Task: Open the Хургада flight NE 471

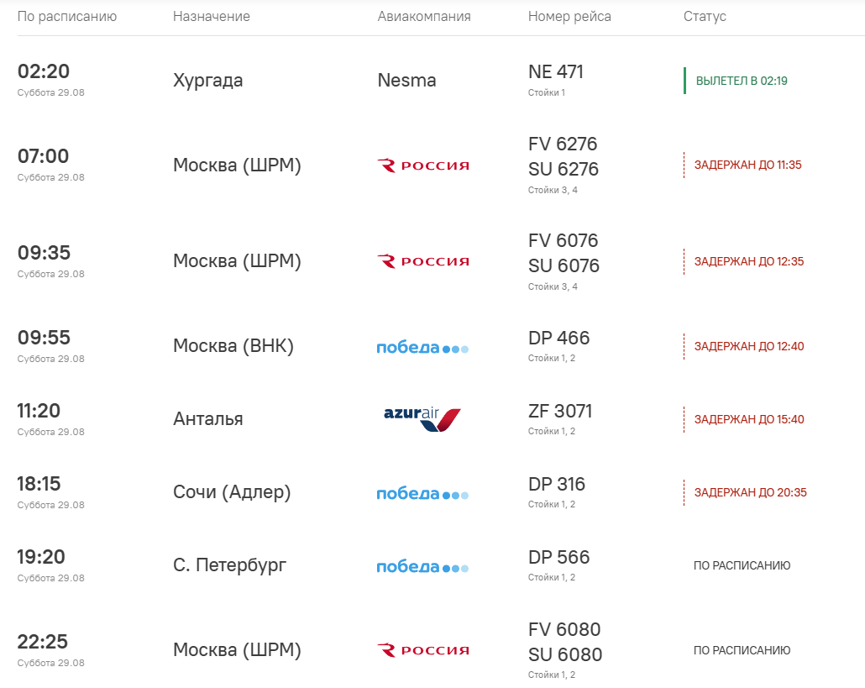Action: [555, 71]
